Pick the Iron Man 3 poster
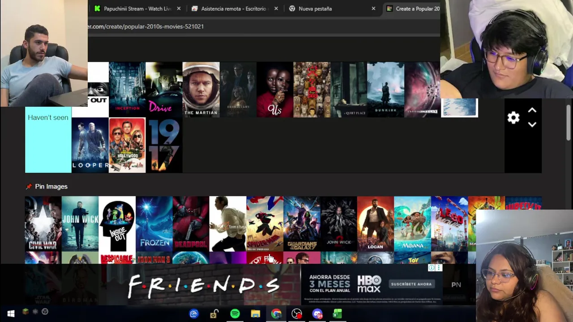The height and width of the screenshot is (322, 573). (x=154, y=258)
